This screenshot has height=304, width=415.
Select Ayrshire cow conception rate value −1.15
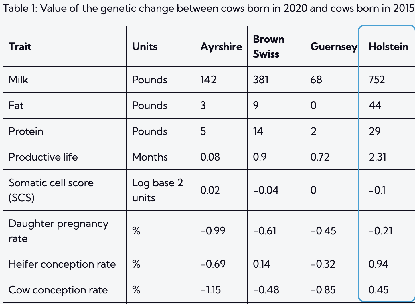[x=211, y=290]
